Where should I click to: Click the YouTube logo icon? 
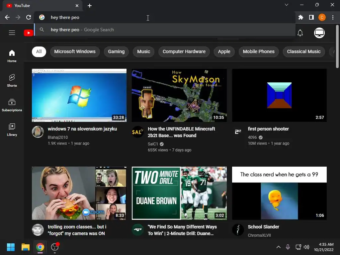(x=29, y=33)
